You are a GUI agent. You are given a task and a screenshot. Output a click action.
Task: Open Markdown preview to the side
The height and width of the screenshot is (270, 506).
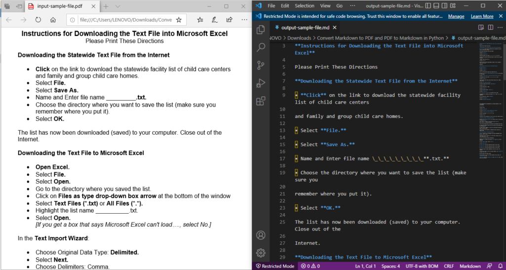tap(482, 28)
